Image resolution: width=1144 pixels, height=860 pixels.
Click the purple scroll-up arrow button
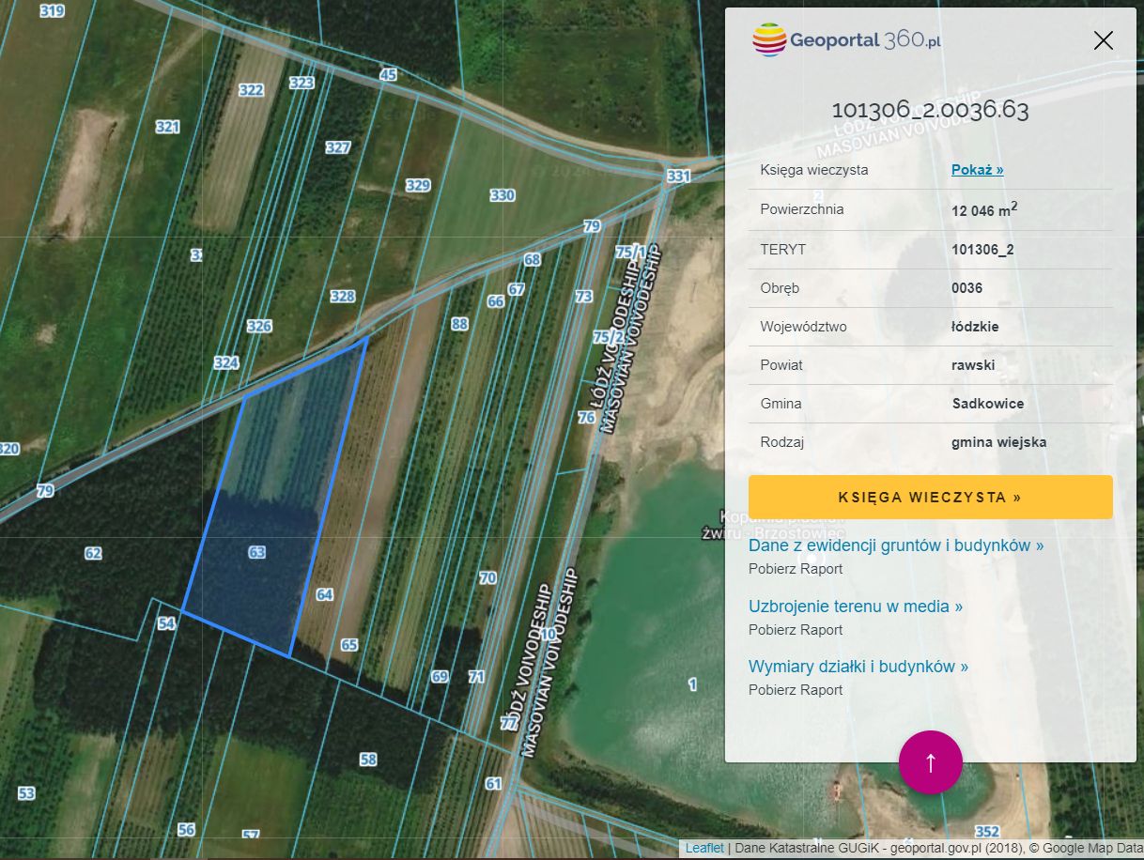(931, 762)
